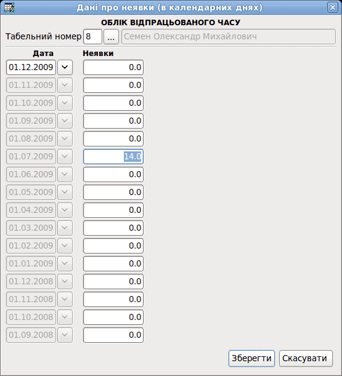Click the employee name field Семен Олександр Михайлович
This screenshot has width=342, height=376.
[229, 37]
